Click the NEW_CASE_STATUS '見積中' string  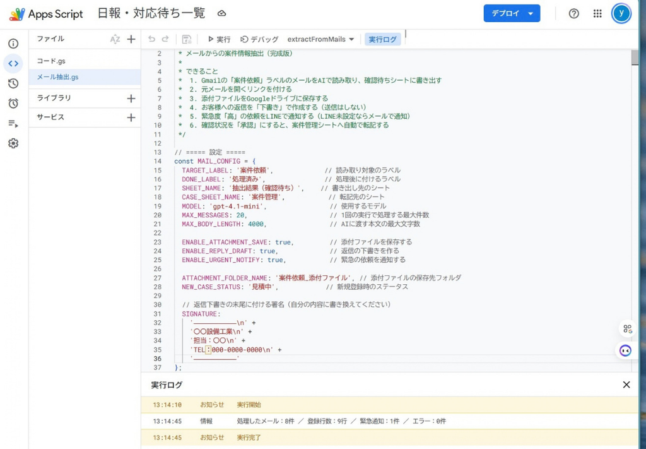[263, 287]
